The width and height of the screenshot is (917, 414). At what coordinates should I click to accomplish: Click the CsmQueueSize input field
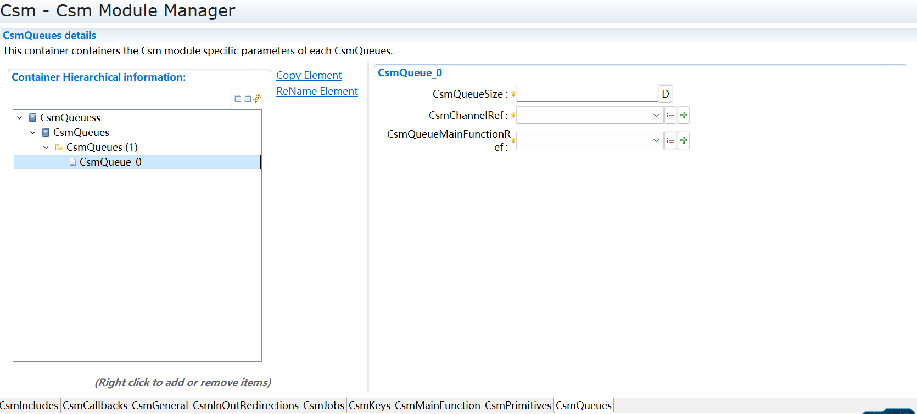[x=586, y=94]
